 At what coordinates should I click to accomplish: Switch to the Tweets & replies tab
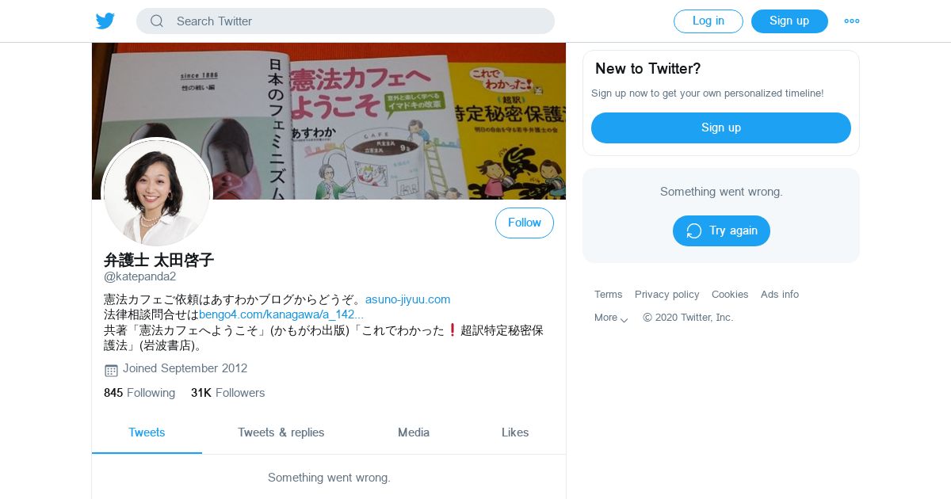[x=281, y=432]
